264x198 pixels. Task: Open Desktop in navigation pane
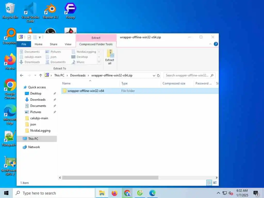(x=36, y=93)
